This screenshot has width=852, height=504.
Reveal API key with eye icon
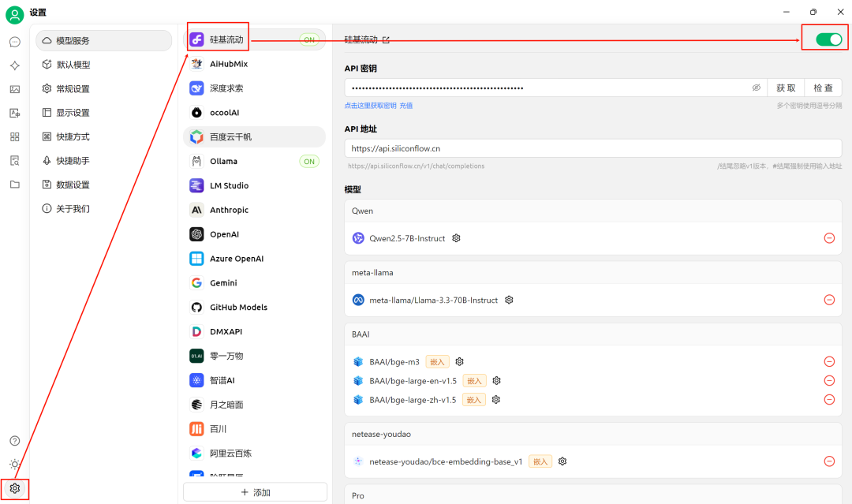757,88
